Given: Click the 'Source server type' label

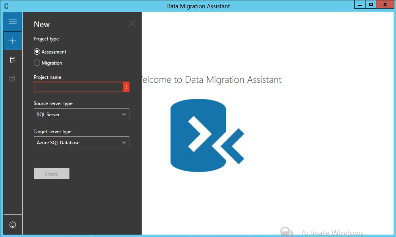Looking at the screenshot, I should 53,103.
